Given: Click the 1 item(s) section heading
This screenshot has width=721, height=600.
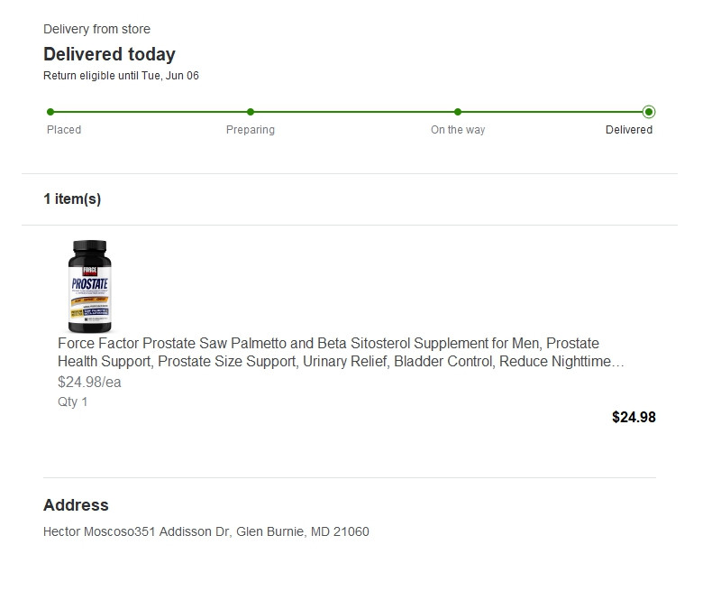Looking at the screenshot, I should 72,199.
